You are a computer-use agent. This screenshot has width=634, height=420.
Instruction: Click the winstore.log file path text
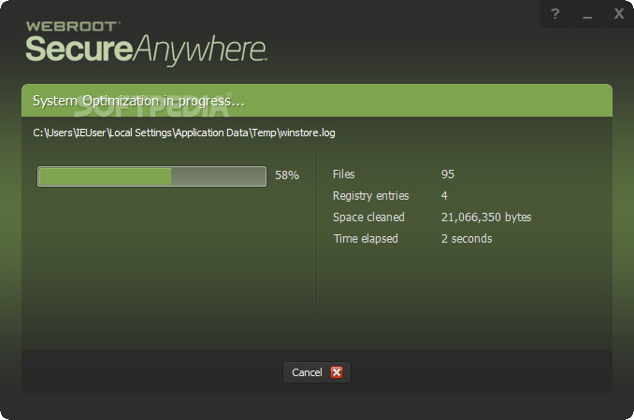pos(184,133)
